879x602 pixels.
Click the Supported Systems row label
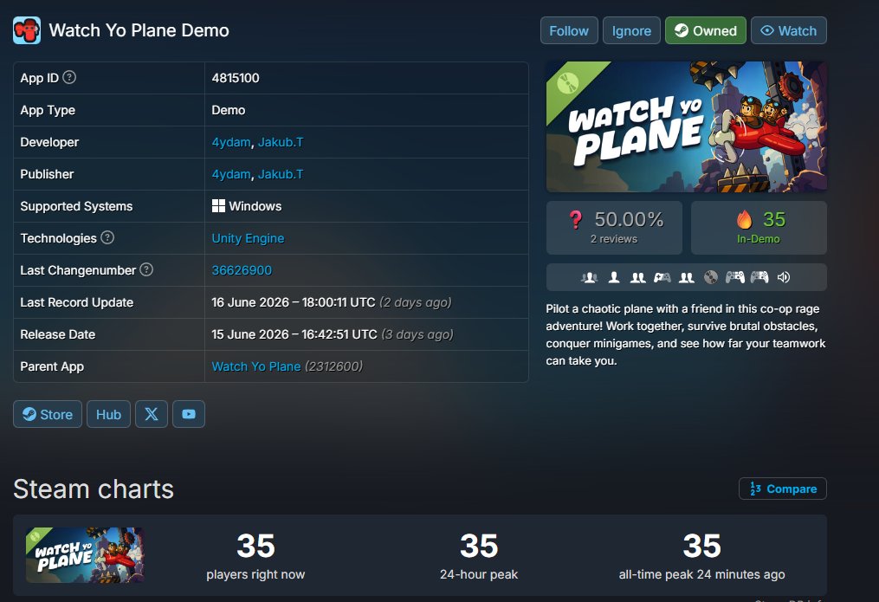[76, 206]
